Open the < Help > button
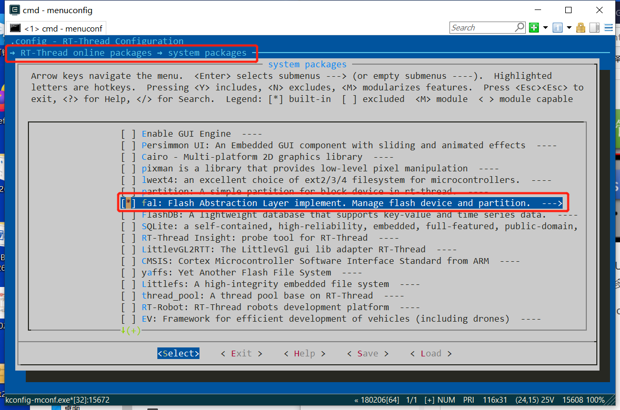Image resolution: width=620 pixels, height=410 pixels. tap(304, 354)
